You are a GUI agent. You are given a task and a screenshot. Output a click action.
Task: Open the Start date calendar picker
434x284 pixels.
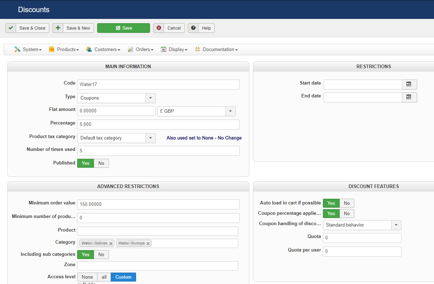[x=409, y=85]
